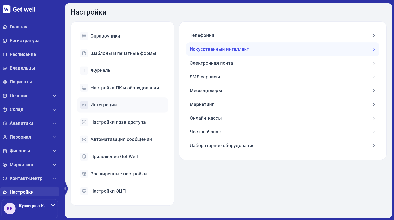Click the paw icon beside Пациенты

point(5,82)
